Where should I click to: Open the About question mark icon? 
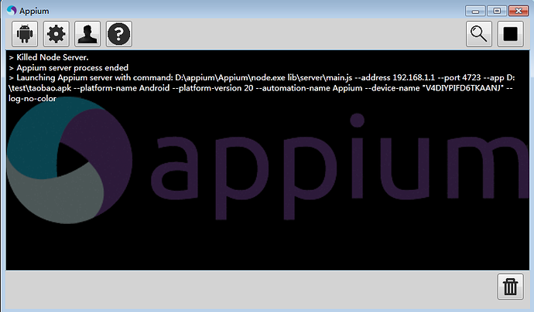119,34
